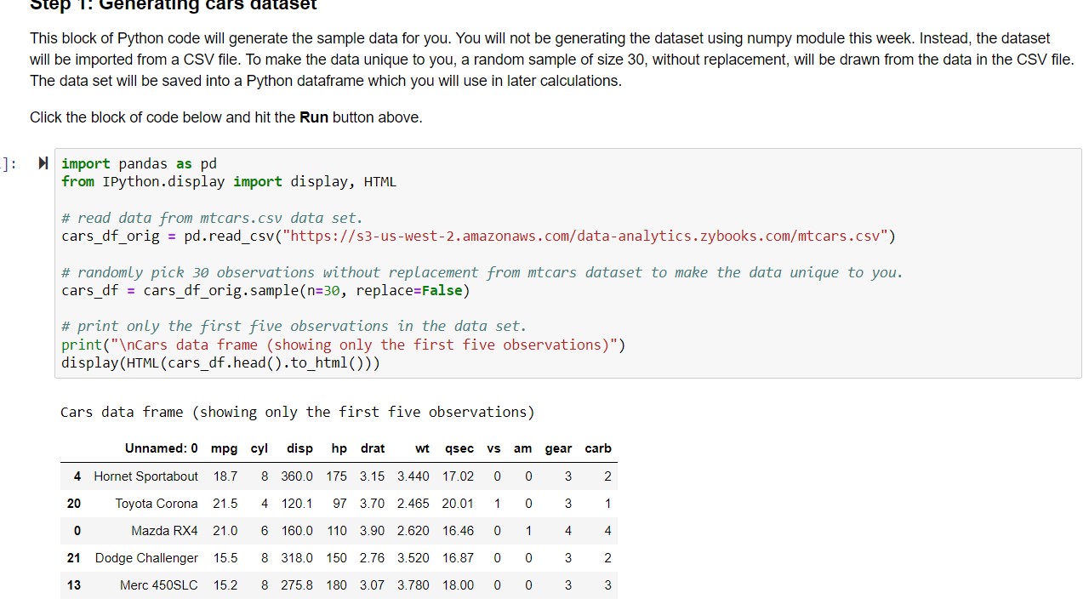Click the mpg column header

pos(225,448)
